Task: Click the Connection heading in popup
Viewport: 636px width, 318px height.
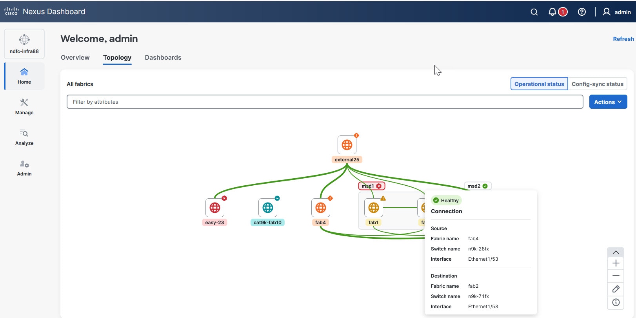Action: click(x=446, y=211)
